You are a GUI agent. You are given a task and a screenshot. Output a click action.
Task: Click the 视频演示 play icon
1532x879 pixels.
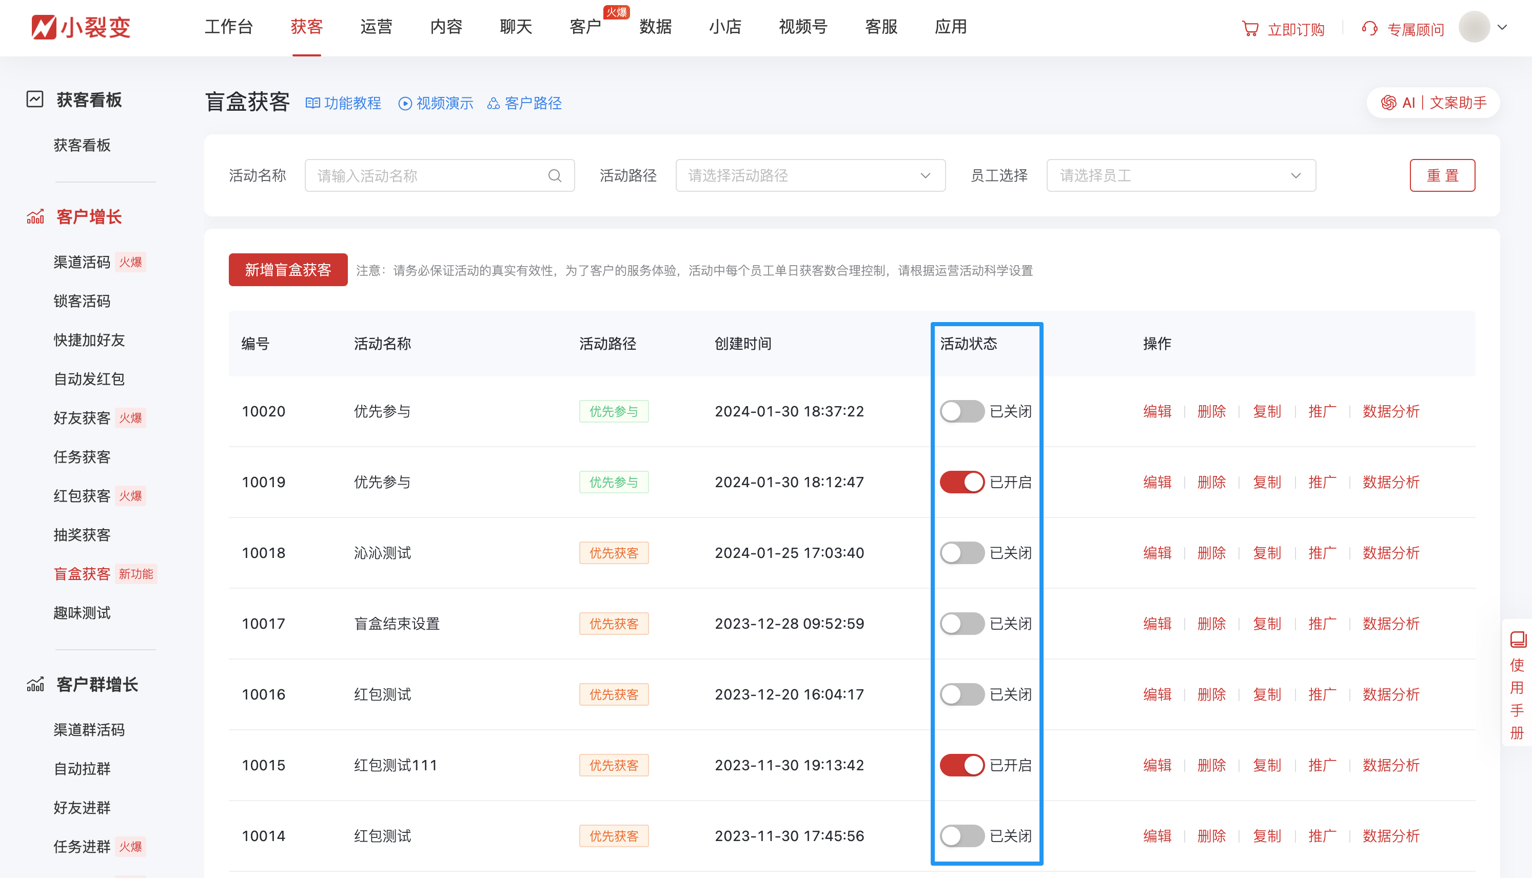[405, 104]
